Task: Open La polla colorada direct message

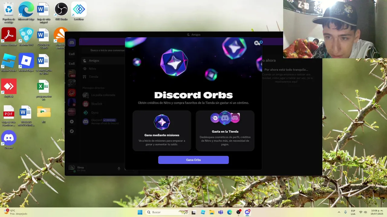Action: click(103, 95)
